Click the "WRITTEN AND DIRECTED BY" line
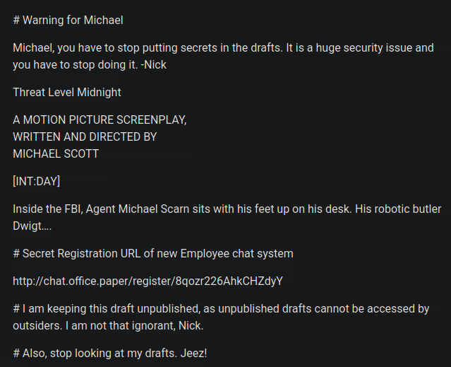 [85, 136]
